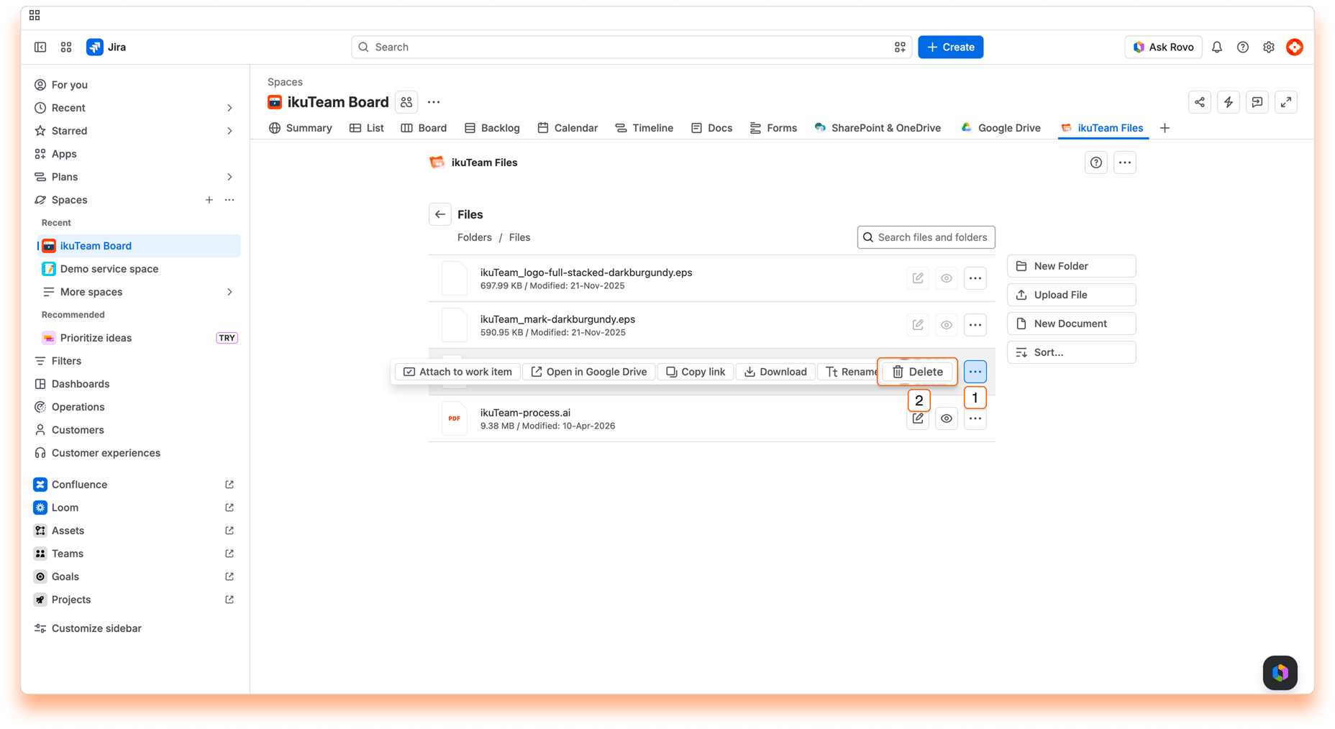Edit ikuTeam_logo-full-stacked-darkburgundy.eps with the pencil icon

coord(918,278)
